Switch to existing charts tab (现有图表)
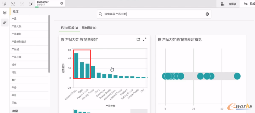The width and height of the screenshot is (255, 113). [x=89, y=28]
